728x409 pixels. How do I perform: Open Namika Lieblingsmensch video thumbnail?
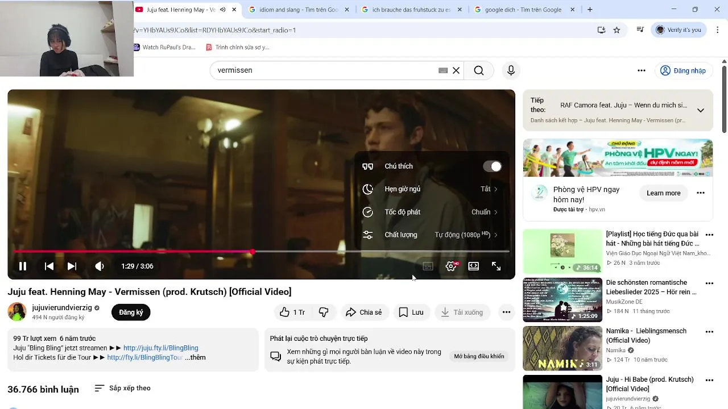coord(562,348)
